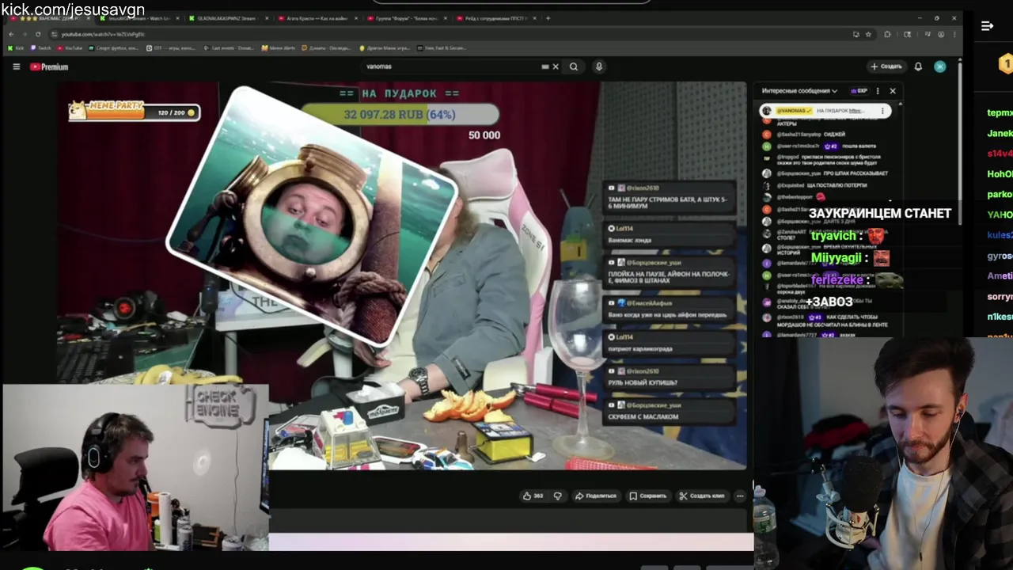Switch to the 'Агата Кристи' tab
Screen dimensions: 1013x570
click(x=317, y=18)
